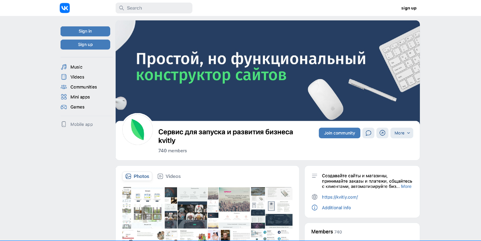Click the globe icon beside website link
Screen dimensions: 481x241
[x=315, y=197]
